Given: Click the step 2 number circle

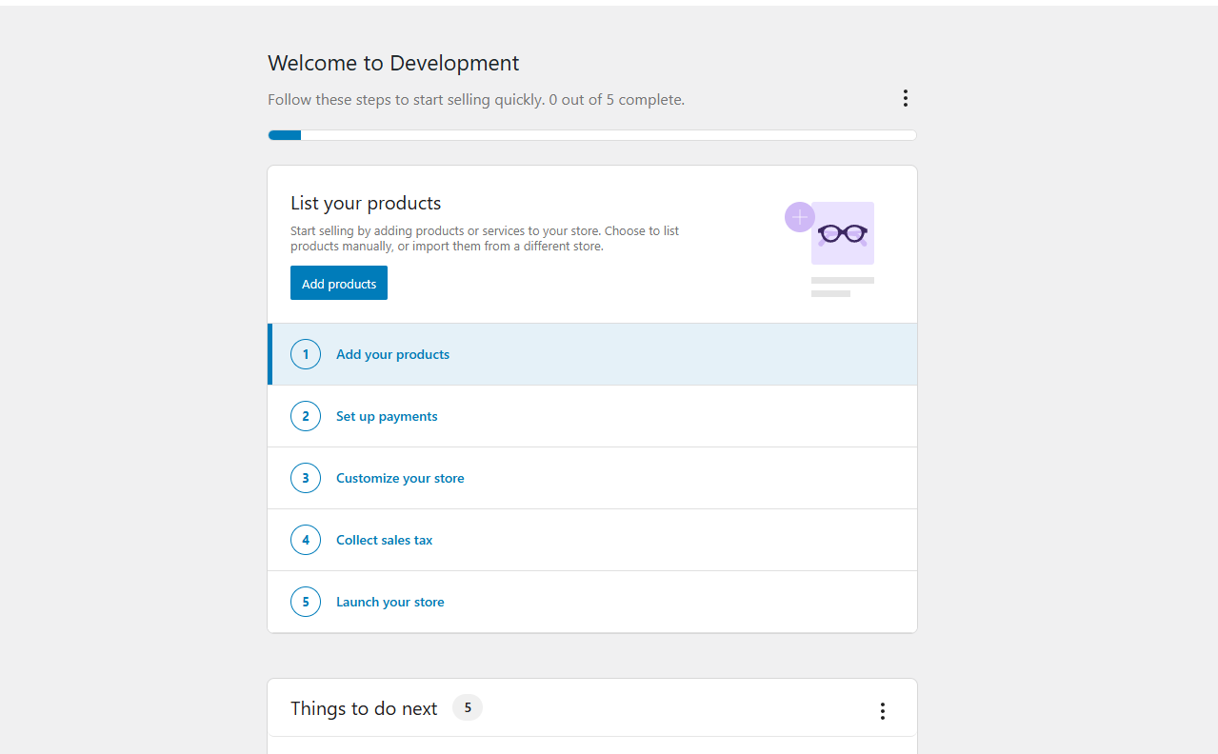Looking at the screenshot, I should 306,416.
